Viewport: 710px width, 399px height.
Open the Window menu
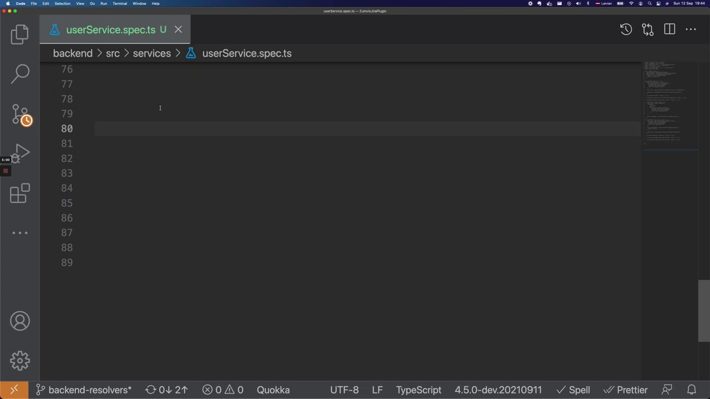point(139,3)
